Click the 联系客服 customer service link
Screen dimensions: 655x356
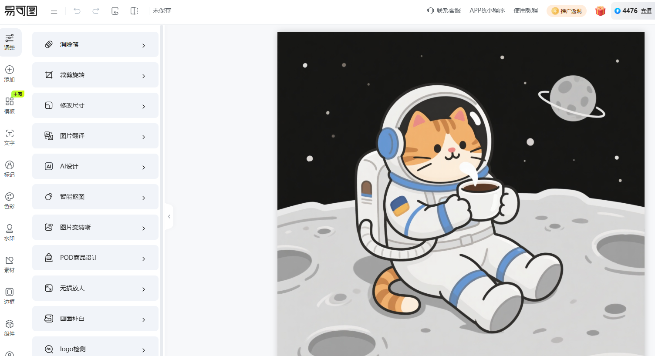point(444,10)
